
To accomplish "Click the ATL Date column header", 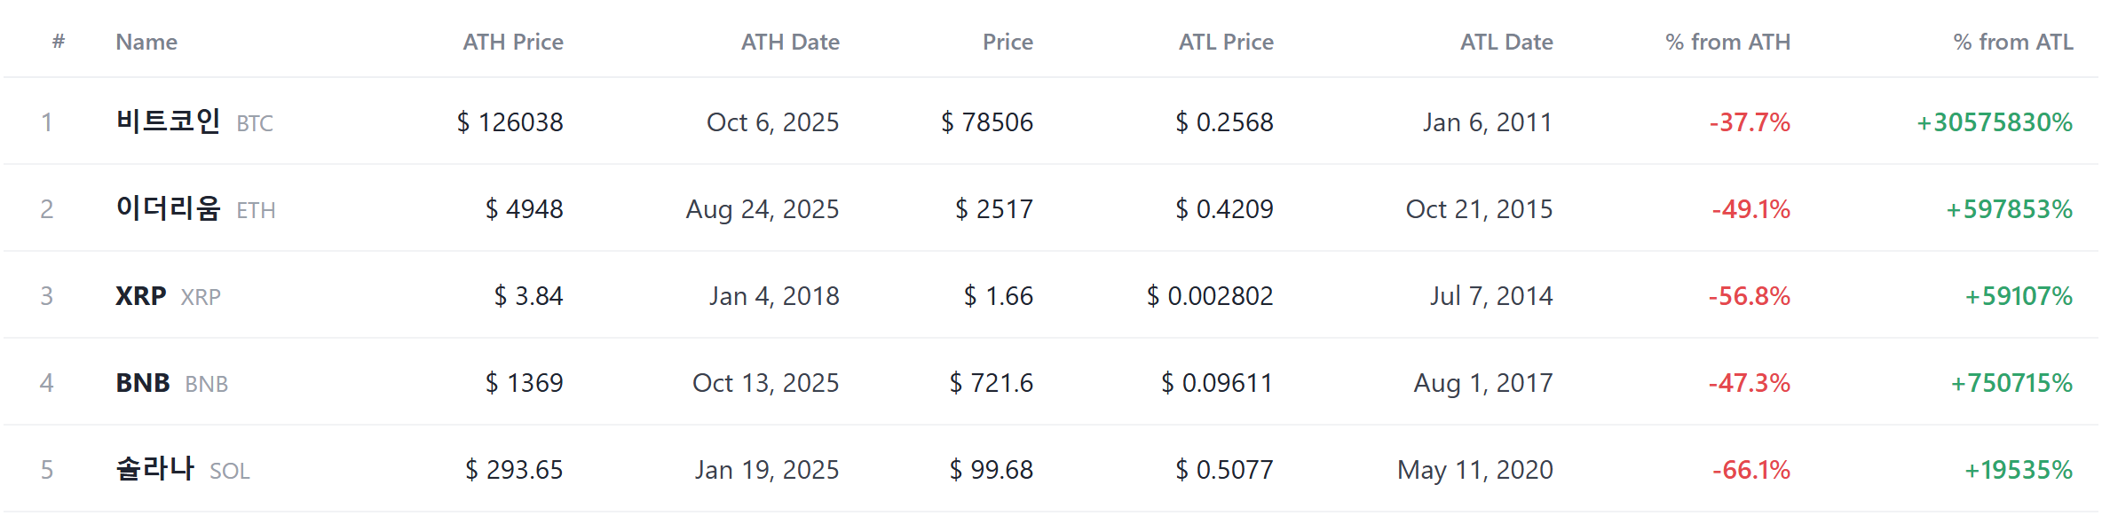I will [1506, 42].
